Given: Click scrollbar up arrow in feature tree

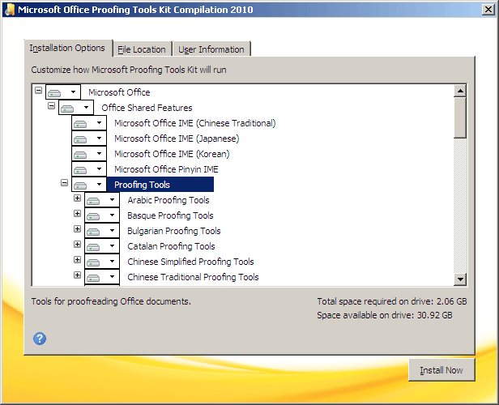Looking at the screenshot, I should [x=460, y=91].
